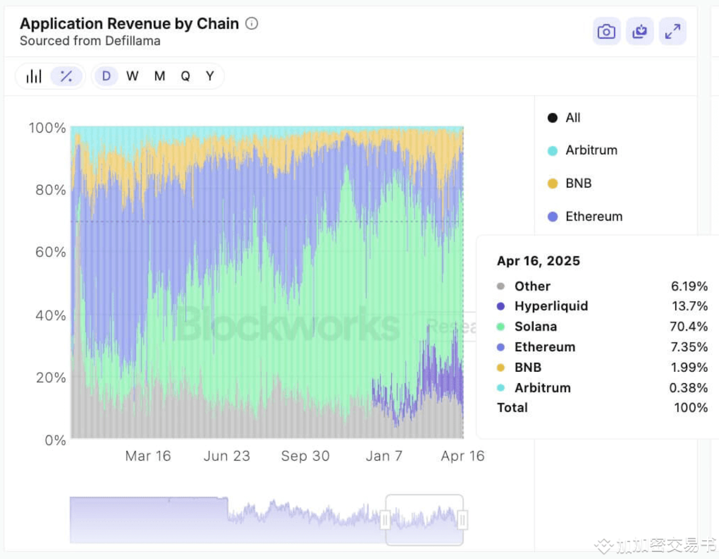Click the Other 6.19% tooltip row
This screenshot has height=559, width=719.
602,286
